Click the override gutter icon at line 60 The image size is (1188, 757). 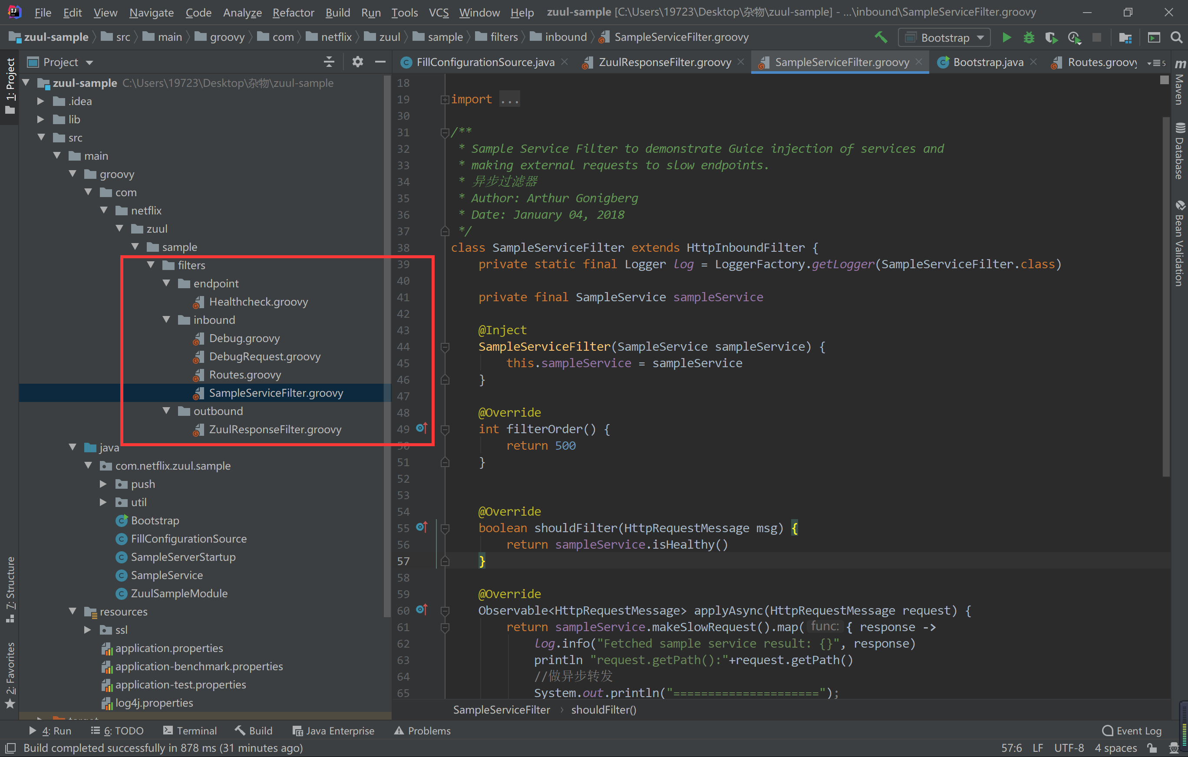point(421,609)
